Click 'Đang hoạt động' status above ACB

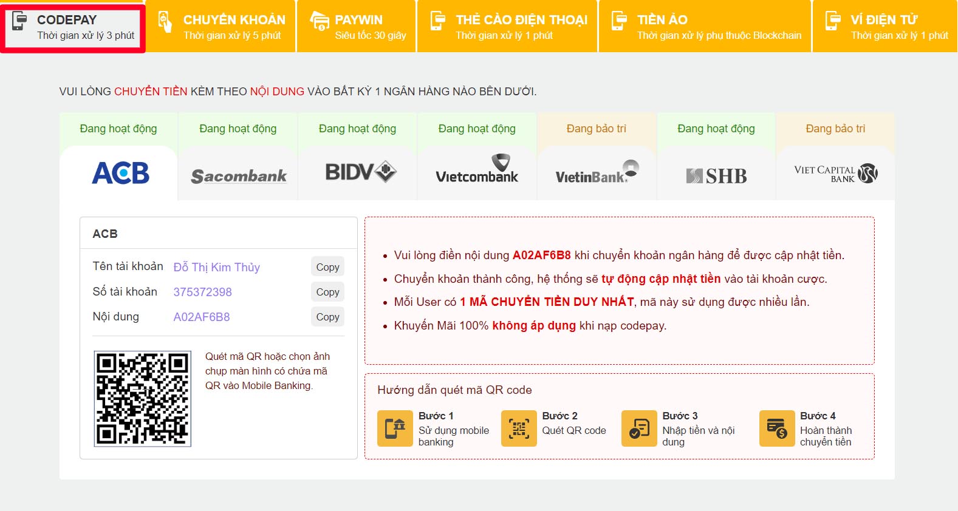pos(118,129)
